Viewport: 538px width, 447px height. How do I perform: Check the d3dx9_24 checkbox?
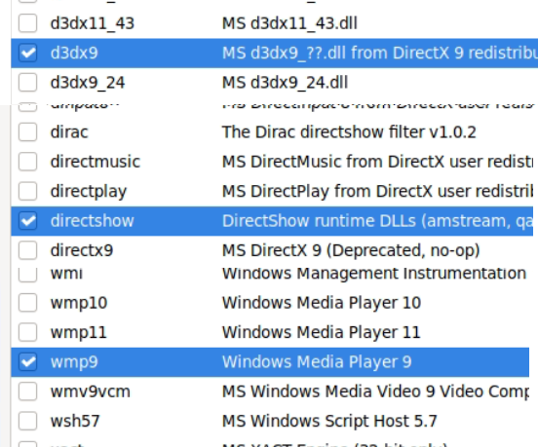point(28,82)
